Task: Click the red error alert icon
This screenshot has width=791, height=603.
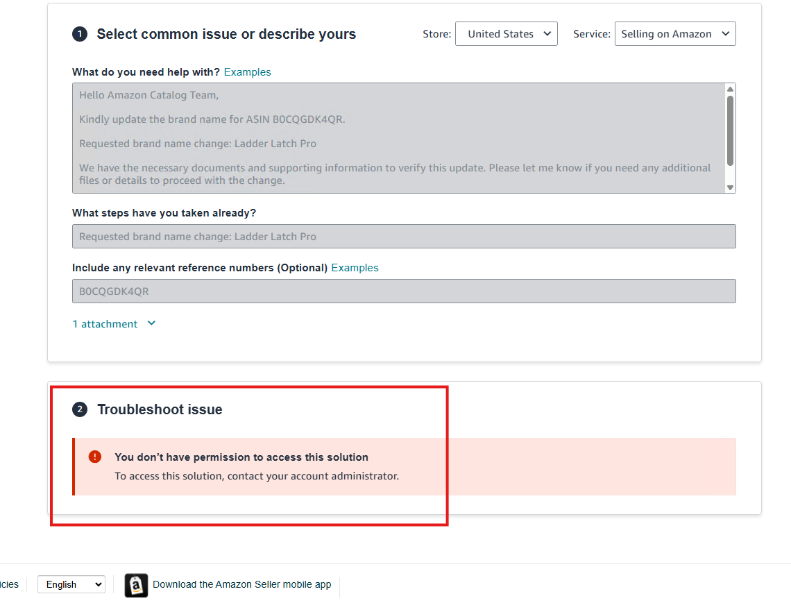Action: click(95, 457)
